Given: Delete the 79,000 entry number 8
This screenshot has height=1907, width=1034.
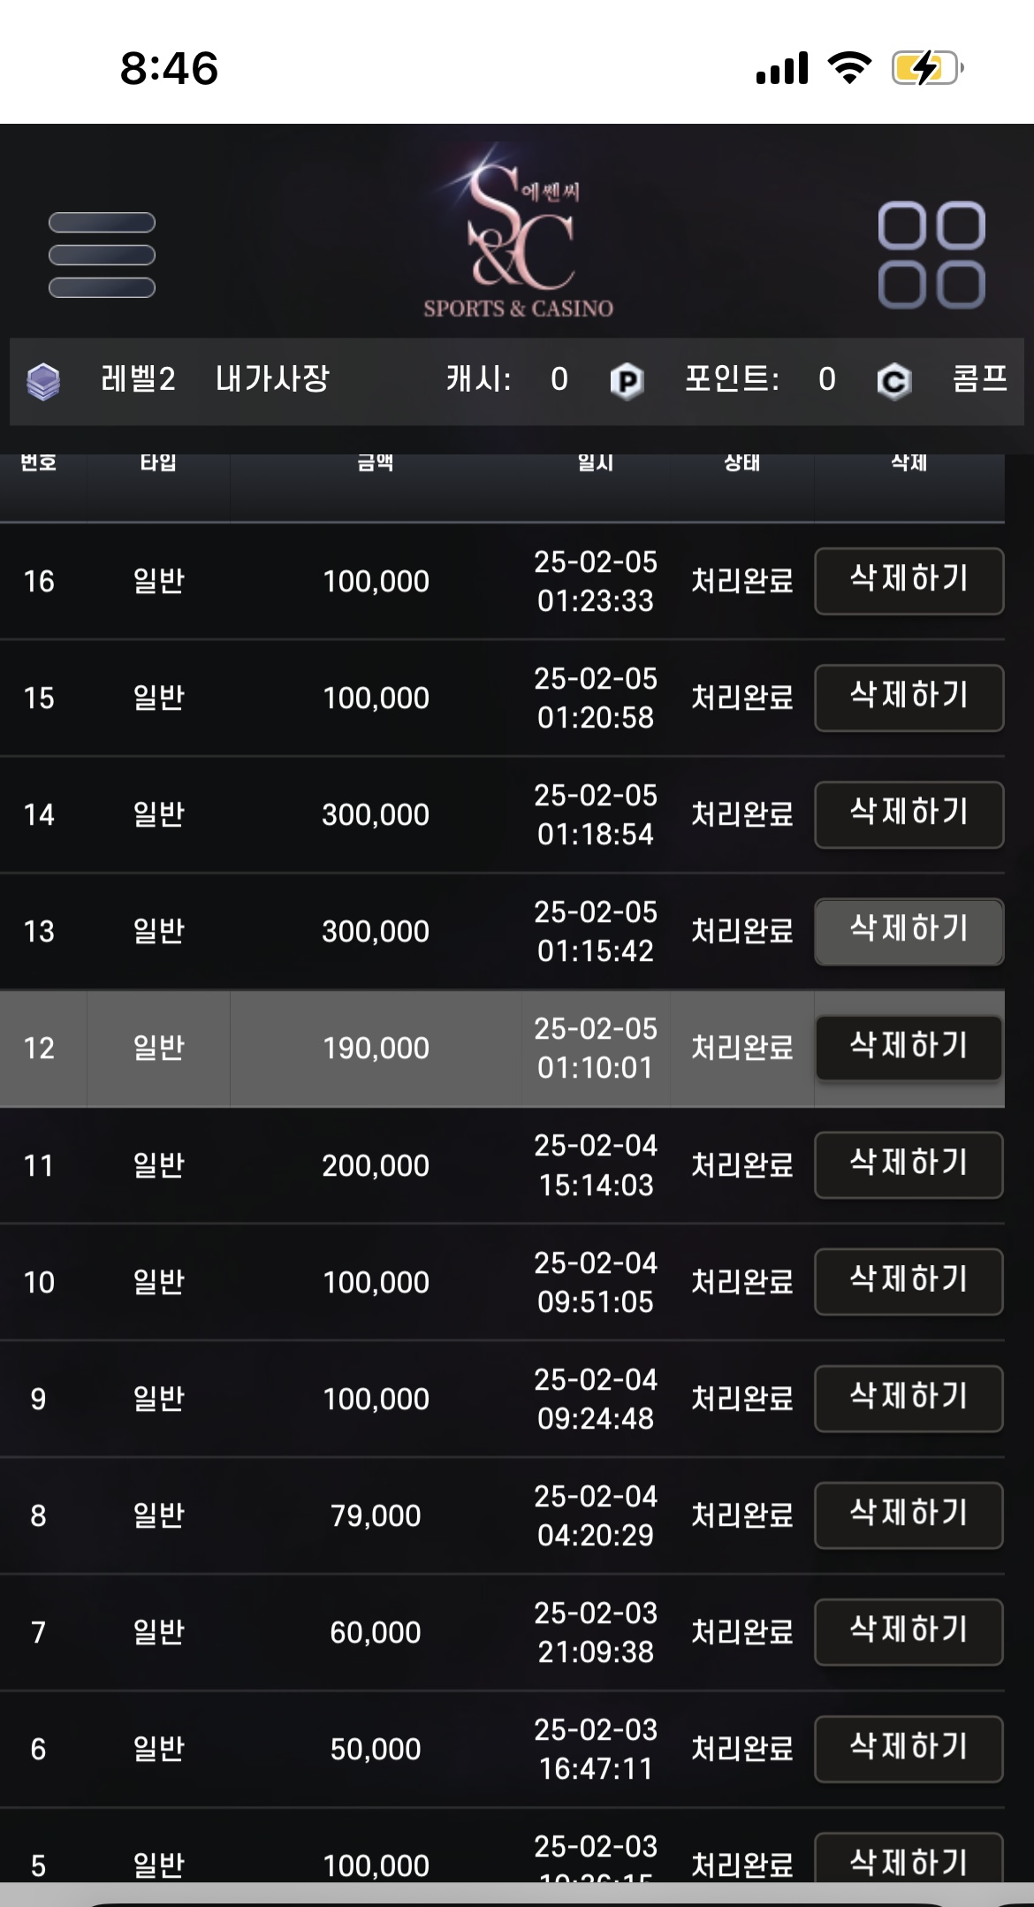Looking at the screenshot, I should pyautogui.click(x=909, y=1515).
